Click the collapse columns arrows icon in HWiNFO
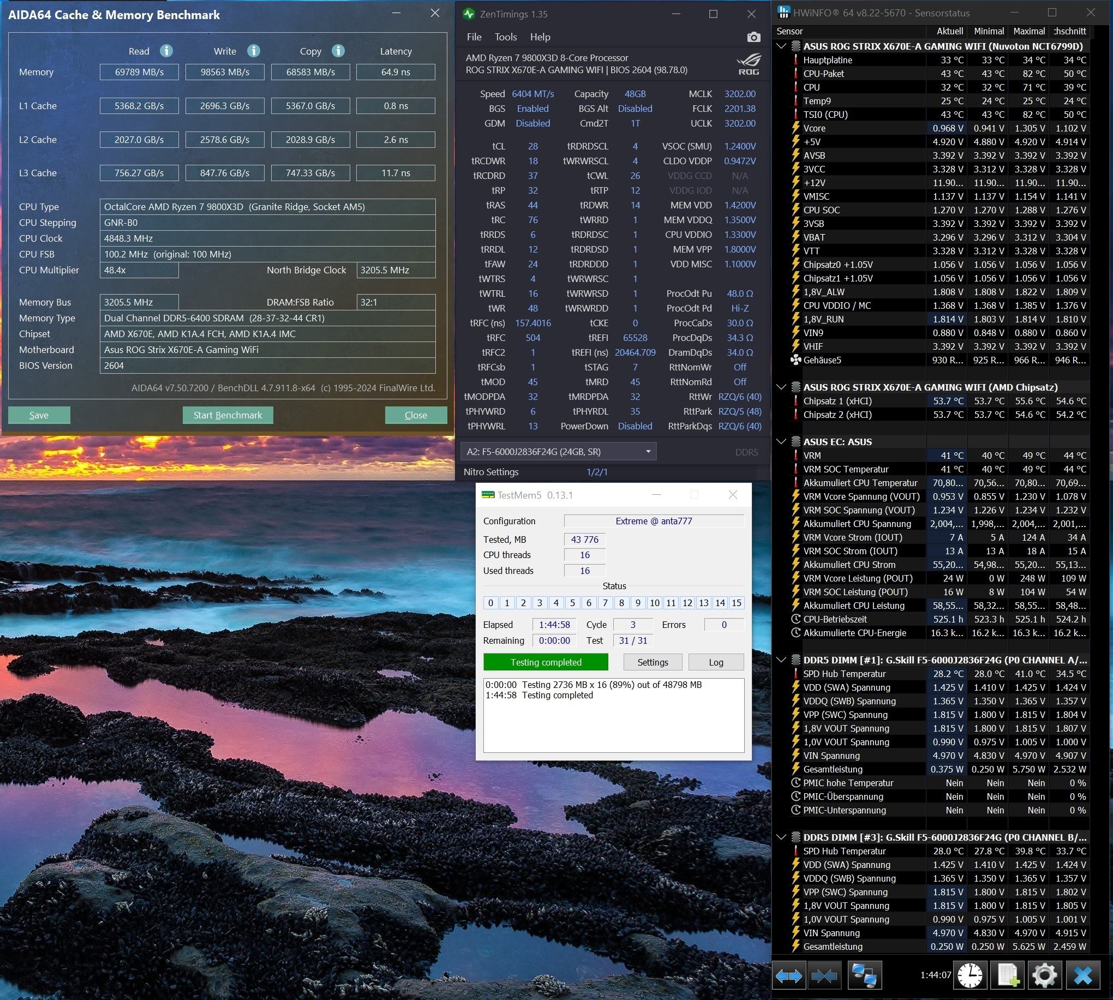Viewport: 1113px width, 1000px height. pyautogui.click(x=824, y=976)
